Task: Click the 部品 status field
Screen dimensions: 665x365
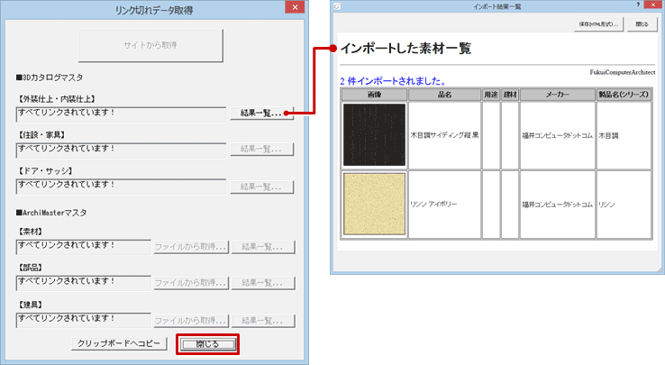Action: tap(84, 283)
